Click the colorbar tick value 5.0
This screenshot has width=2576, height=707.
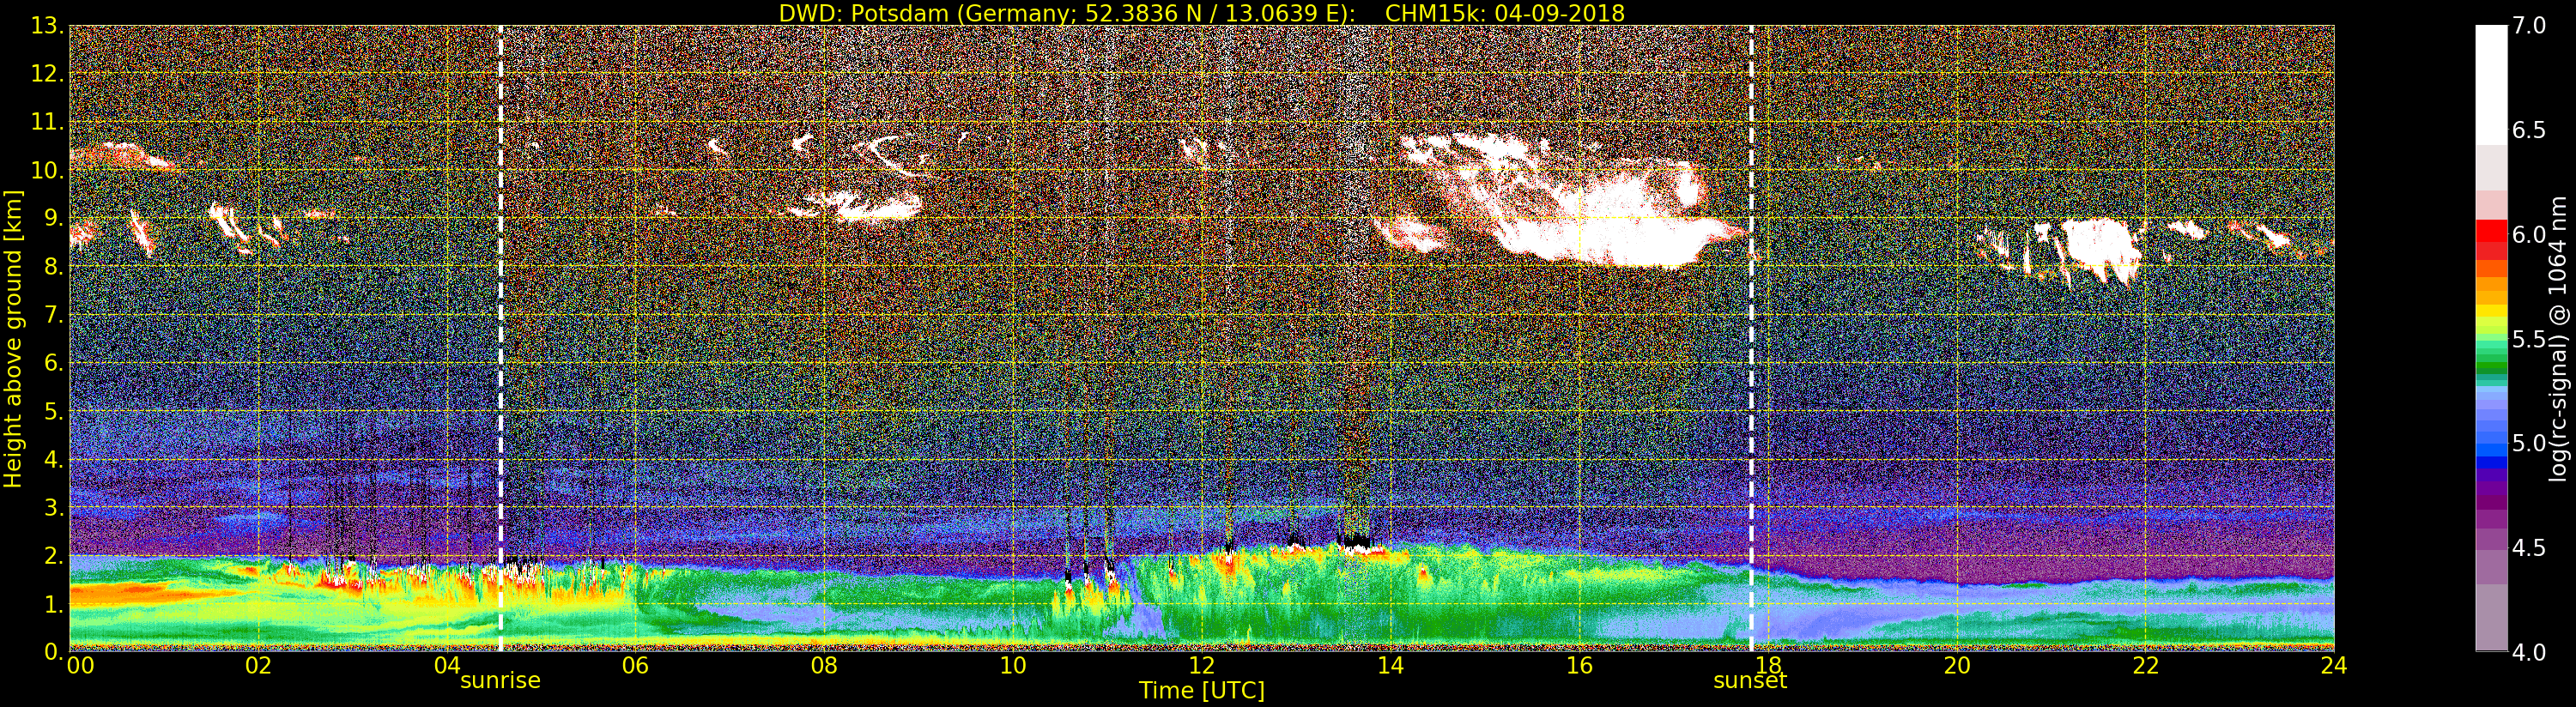coord(2529,443)
